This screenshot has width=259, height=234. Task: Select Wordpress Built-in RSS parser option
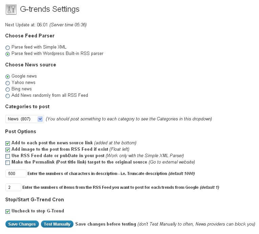click(x=7, y=54)
